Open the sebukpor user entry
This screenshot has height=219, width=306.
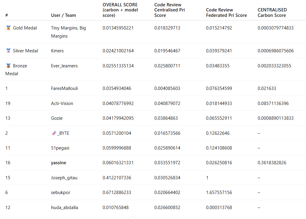click(60, 193)
